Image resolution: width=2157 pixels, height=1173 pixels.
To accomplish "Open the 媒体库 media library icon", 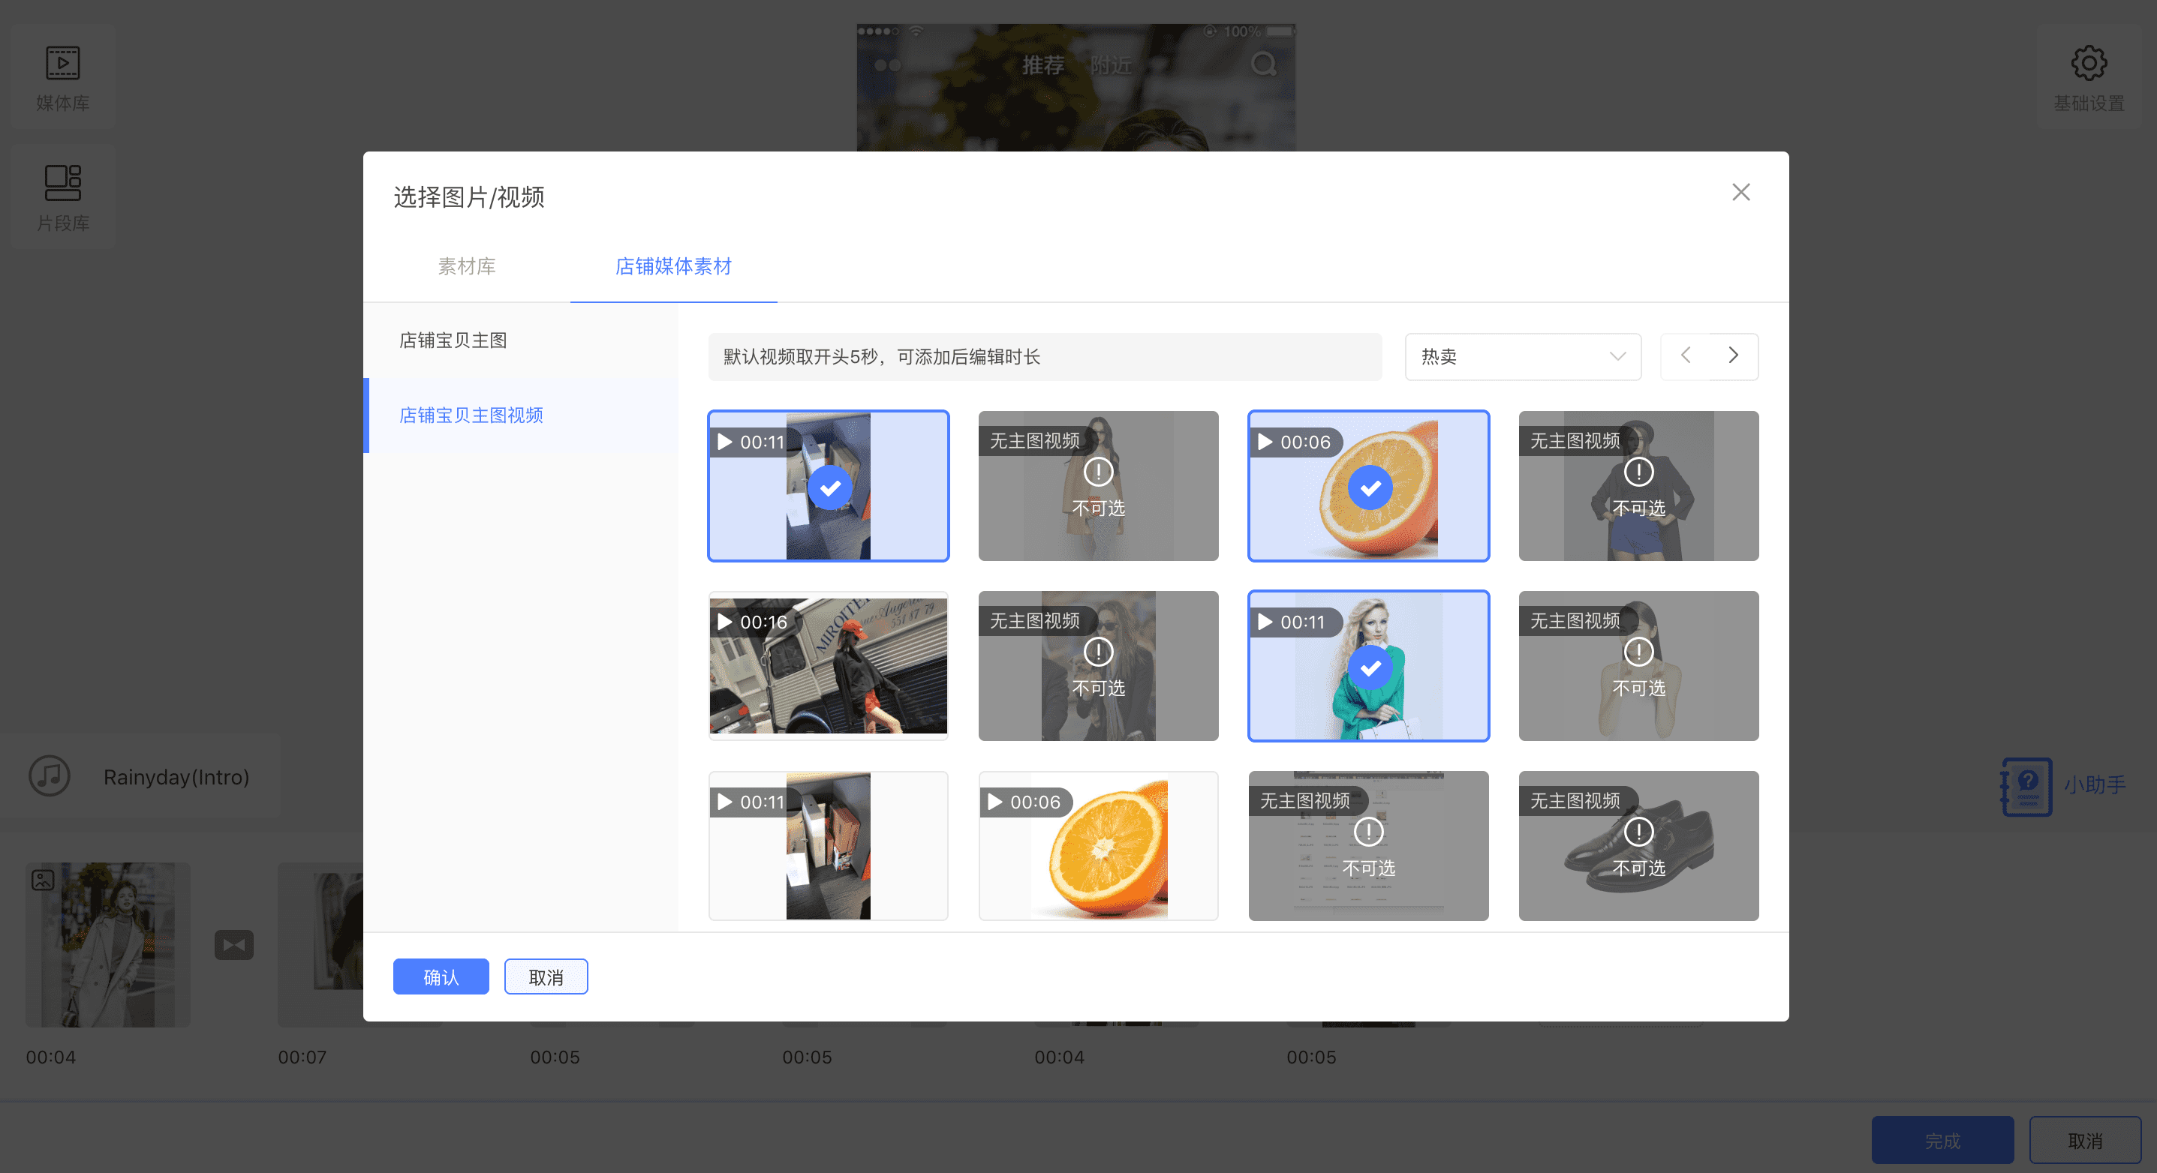I will click(63, 78).
